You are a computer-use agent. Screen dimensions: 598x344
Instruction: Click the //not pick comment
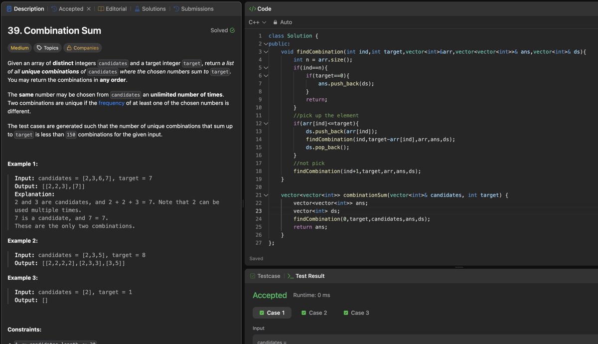point(308,163)
